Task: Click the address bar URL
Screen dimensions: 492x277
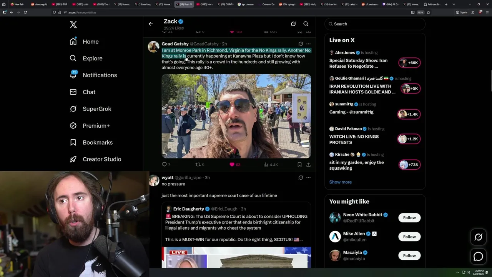Action: pos(82,12)
